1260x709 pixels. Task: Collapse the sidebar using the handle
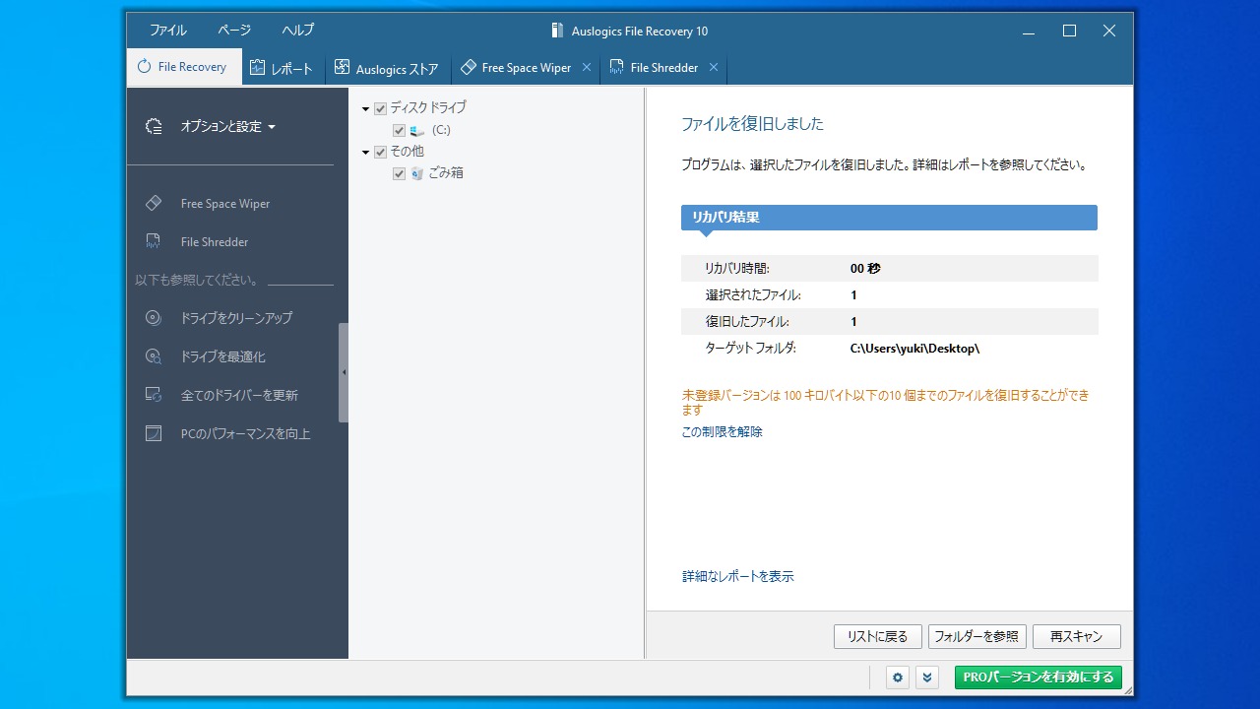click(x=344, y=372)
